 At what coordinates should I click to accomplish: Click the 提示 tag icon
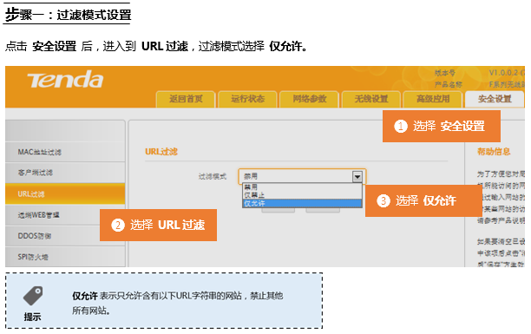pos(33,295)
